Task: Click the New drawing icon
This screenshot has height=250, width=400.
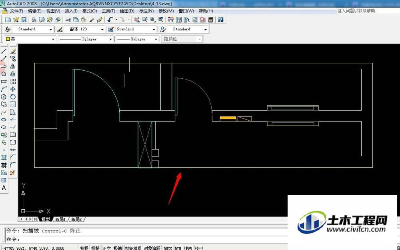Action: pos(8,20)
